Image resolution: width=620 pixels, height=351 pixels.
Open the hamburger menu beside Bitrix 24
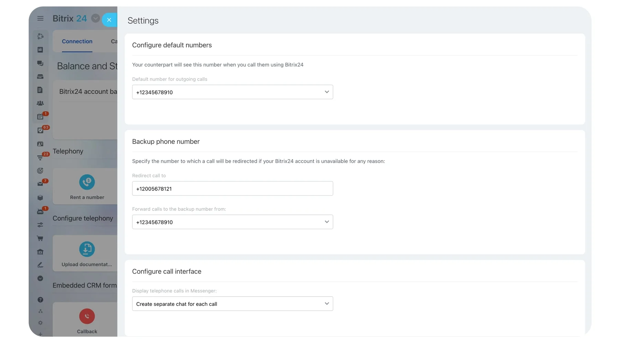[40, 19]
